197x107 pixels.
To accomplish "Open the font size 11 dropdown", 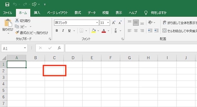I will pos(108,23).
